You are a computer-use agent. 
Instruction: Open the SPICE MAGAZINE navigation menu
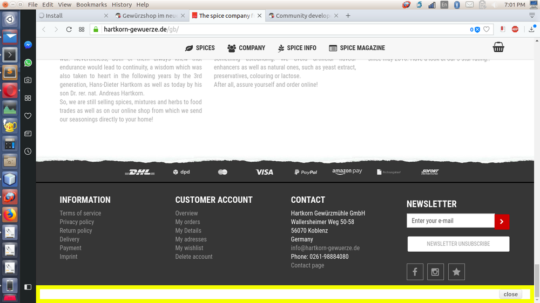[357, 48]
